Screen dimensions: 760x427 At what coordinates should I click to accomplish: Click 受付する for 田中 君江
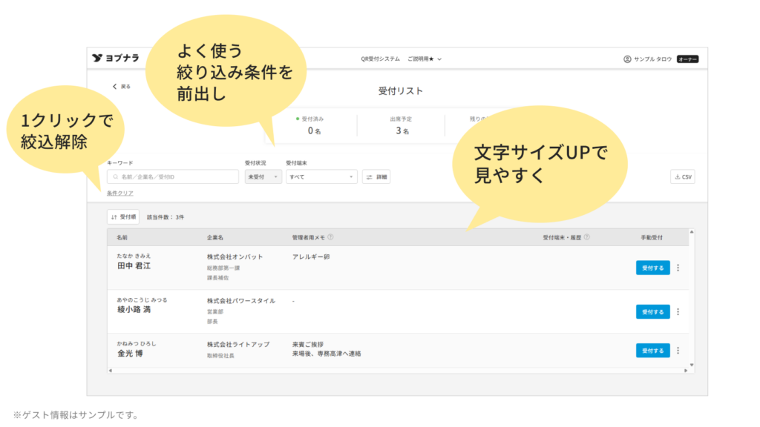tap(653, 268)
